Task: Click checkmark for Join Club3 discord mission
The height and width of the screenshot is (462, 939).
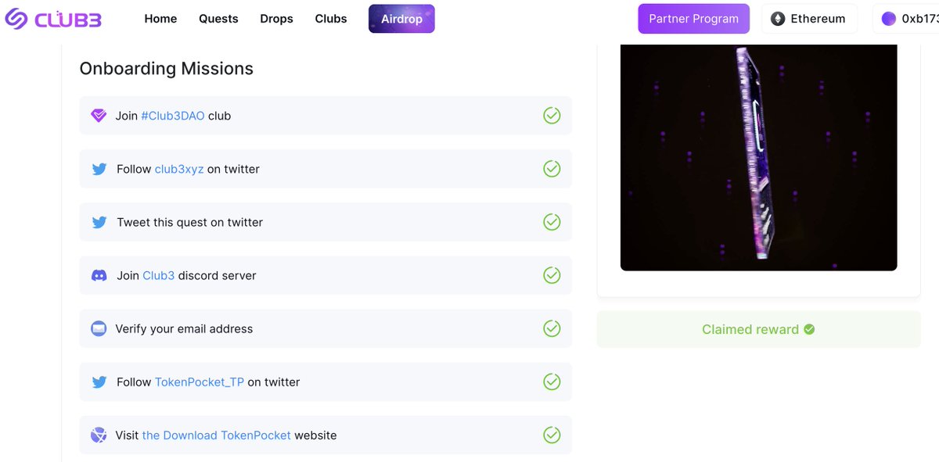Action: (x=552, y=275)
